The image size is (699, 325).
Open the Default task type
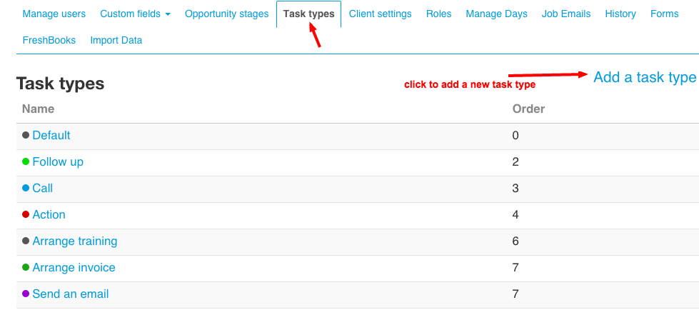pos(51,136)
